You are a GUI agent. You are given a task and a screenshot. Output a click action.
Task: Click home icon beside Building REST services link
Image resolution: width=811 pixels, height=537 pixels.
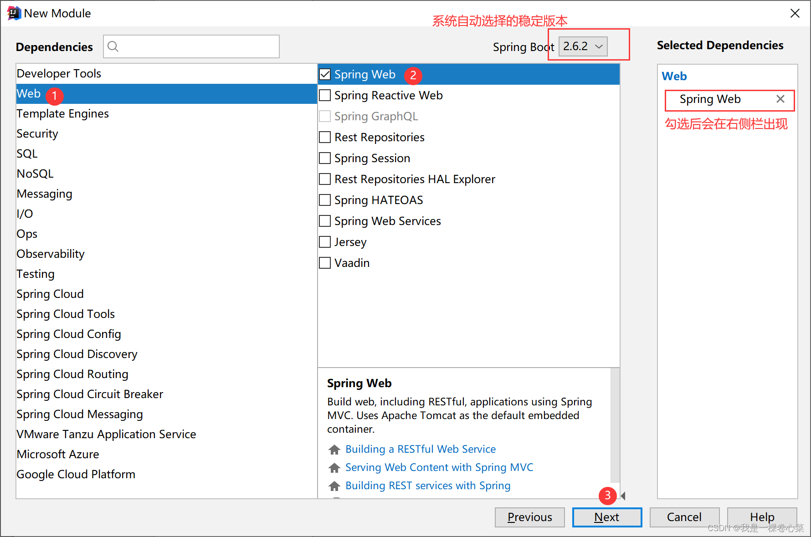point(334,486)
